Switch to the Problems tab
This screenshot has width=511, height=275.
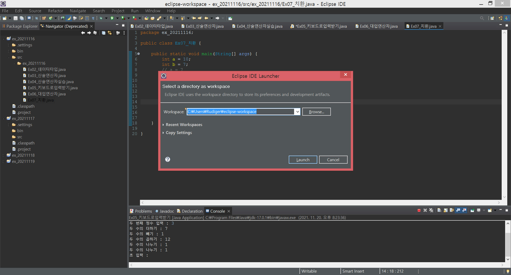[141, 211]
